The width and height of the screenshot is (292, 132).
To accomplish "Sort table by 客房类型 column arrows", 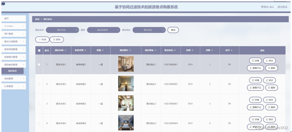I will pos(85,50).
